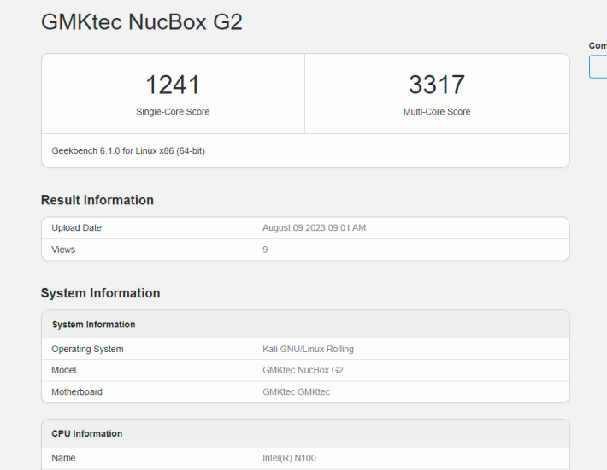
Task: Click the upload date August 09 2023 value
Action: (x=314, y=228)
